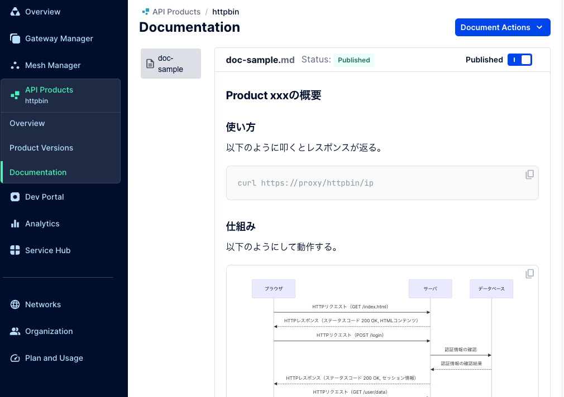The width and height of the screenshot is (564, 397).
Task: Click the Plan and Usage gauge icon
Action: point(15,358)
